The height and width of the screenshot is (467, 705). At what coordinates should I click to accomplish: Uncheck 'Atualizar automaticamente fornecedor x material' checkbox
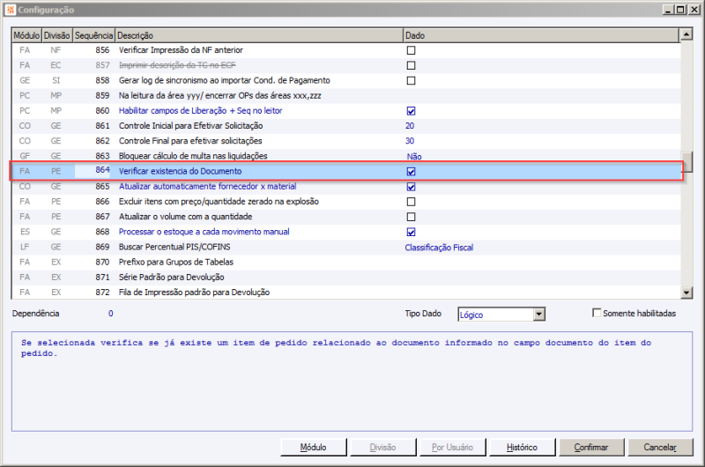point(411,187)
